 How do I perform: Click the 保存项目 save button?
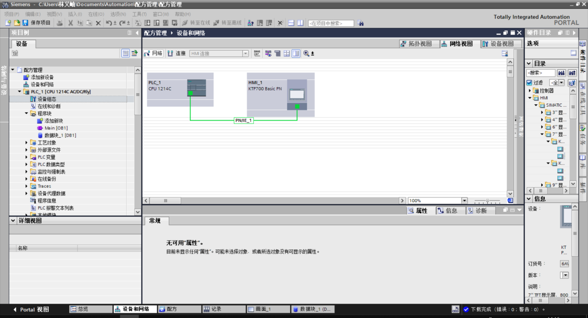coord(37,23)
